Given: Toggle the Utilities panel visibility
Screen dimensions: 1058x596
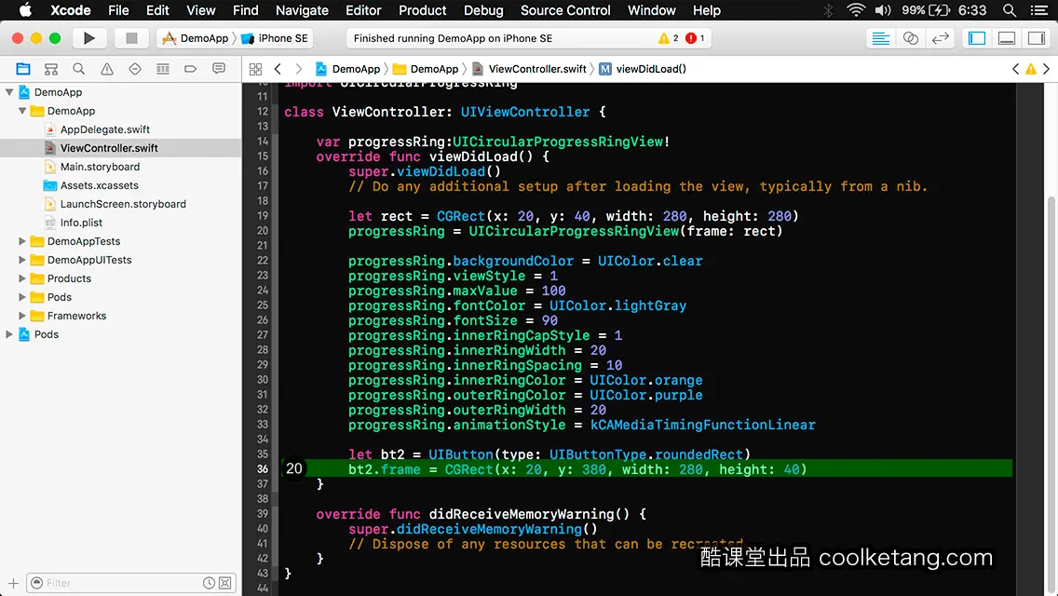Looking at the screenshot, I should tap(1037, 38).
